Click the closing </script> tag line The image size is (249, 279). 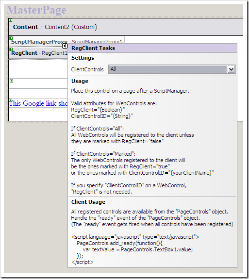point(83,263)
